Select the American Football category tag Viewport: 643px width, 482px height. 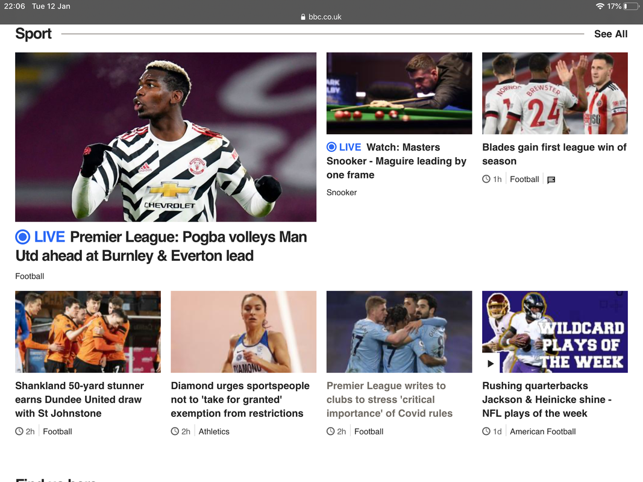pyautogui.click(x=542, y=431)
